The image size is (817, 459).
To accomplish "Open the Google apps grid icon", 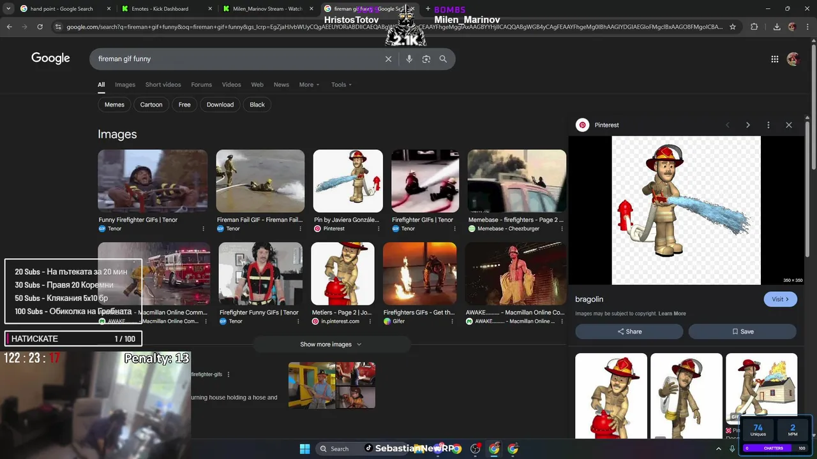I will 774,59.
